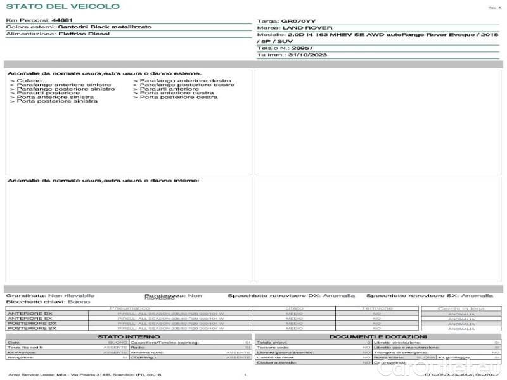Click 'Porta anteriore sinistra'

pyautogui.click(x=55, y=97)
